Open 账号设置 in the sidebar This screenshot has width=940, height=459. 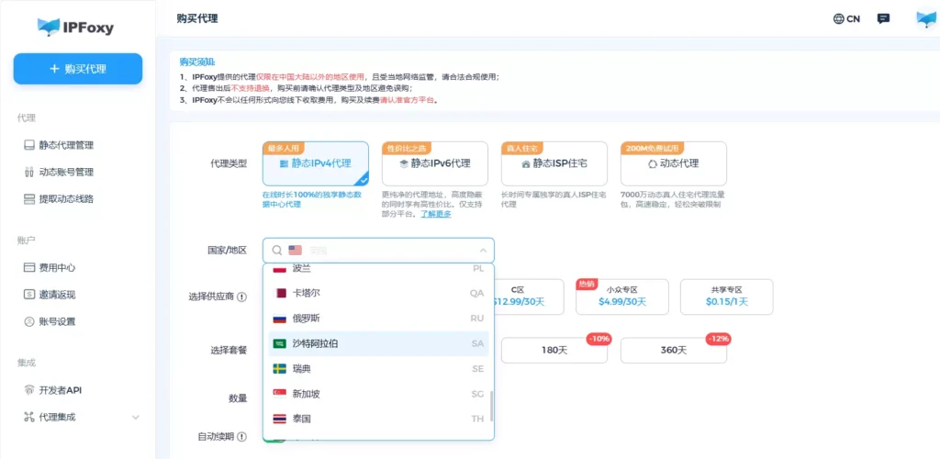pos(56,321)
